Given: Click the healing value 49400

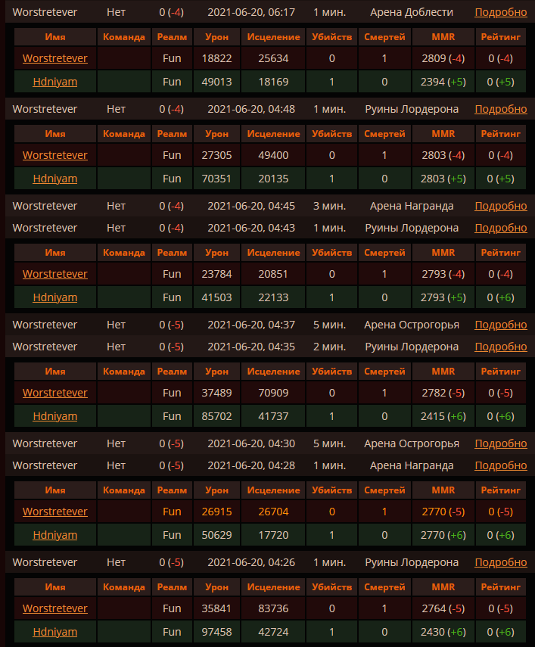Looking at the screenshot, I should tap(273, 156).
